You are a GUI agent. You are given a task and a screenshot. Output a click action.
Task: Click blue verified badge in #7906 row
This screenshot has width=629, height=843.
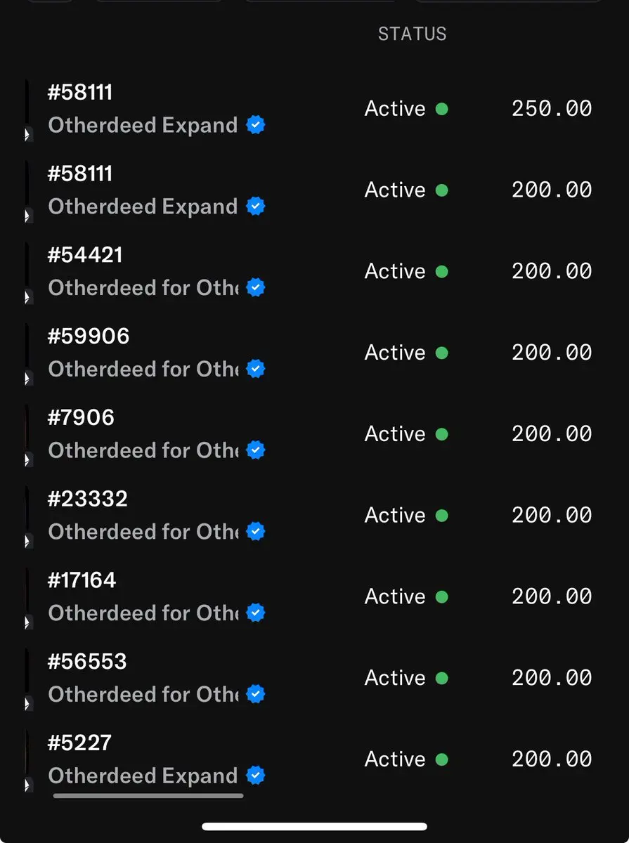(256, 451)
